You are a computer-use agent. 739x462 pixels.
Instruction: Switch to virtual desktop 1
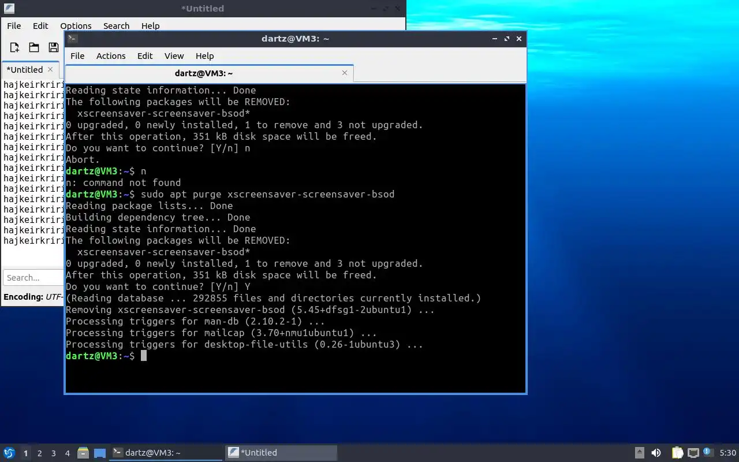coord(25,453)
